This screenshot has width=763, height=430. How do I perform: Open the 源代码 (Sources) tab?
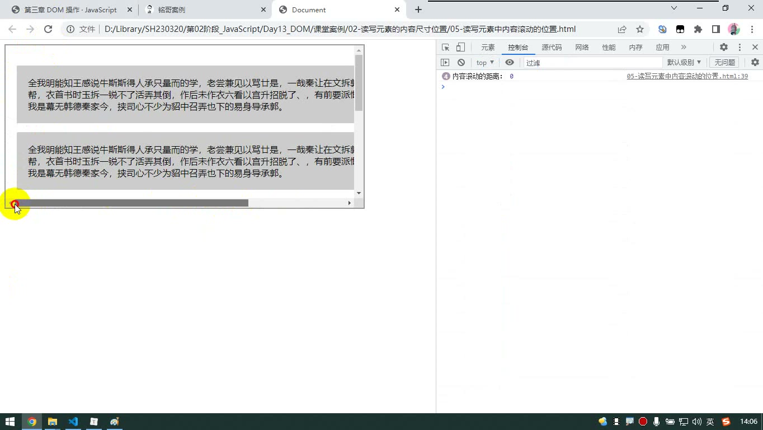pos(552,48)
